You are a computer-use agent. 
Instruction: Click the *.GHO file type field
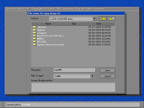coord(72,76)
